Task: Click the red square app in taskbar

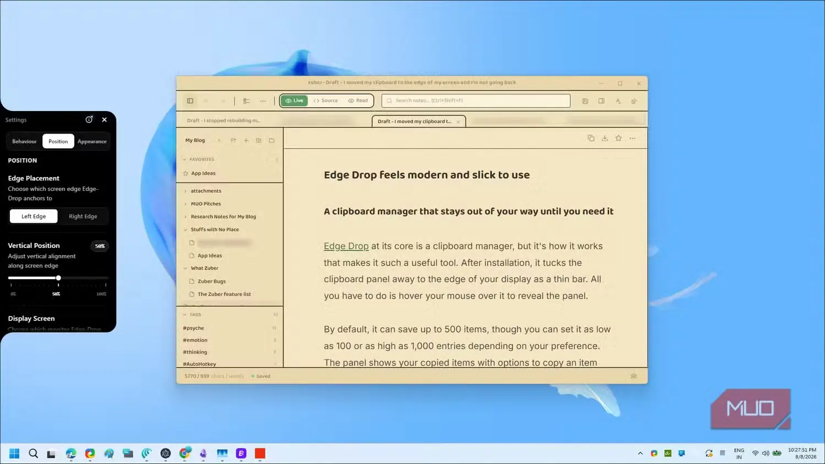Action: click(x=260, y=453)
